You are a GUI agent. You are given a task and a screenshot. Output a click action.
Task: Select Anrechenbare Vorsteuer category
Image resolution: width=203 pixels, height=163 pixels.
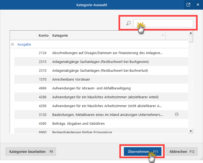pyautogui.click(x=101, y=79)
